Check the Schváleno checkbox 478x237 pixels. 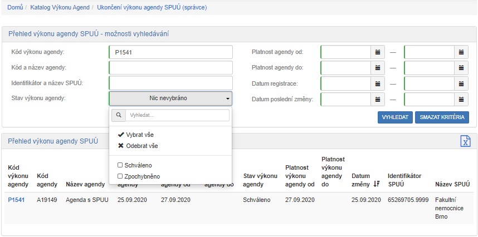pyautogui.click(x=120, y=165)
